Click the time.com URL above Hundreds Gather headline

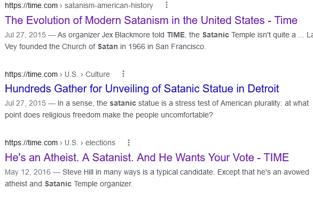tap(31, 74)
